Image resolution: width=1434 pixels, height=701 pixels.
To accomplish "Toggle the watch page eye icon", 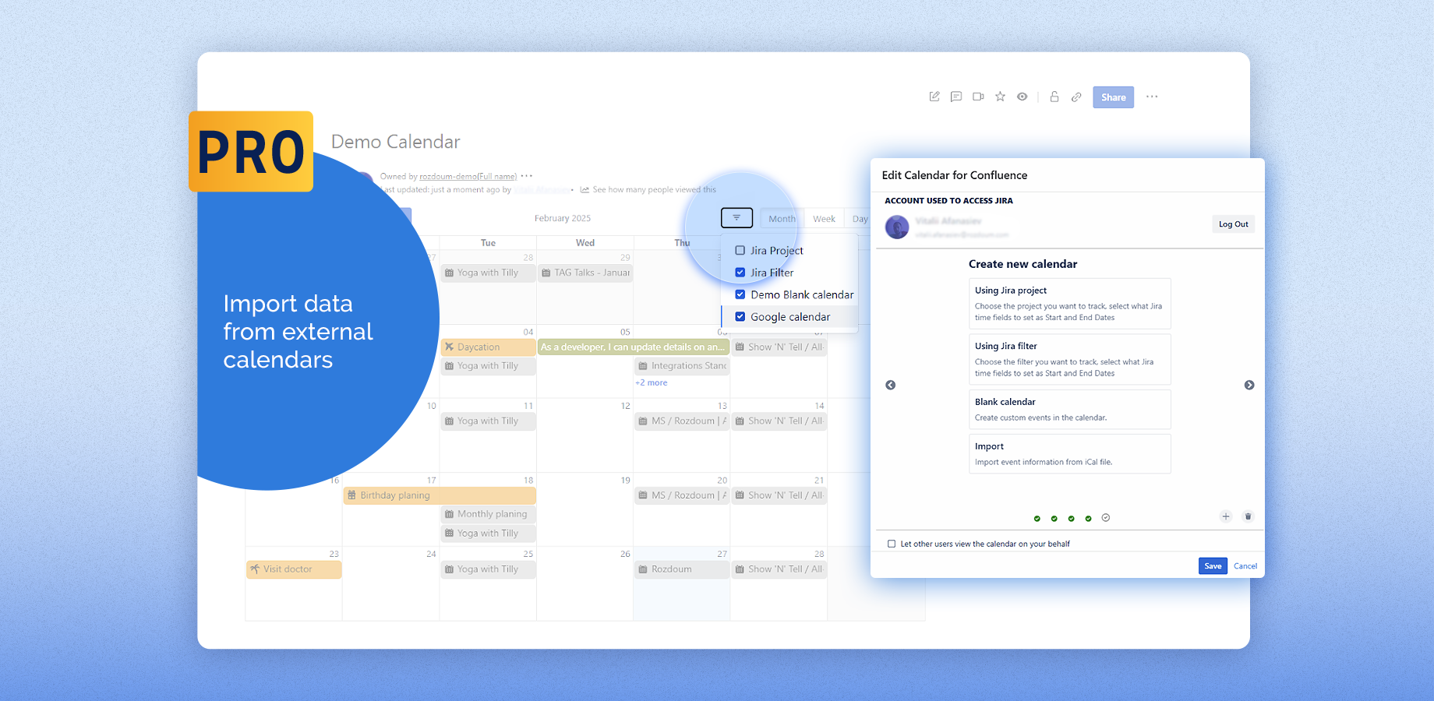I will 1022,97.
